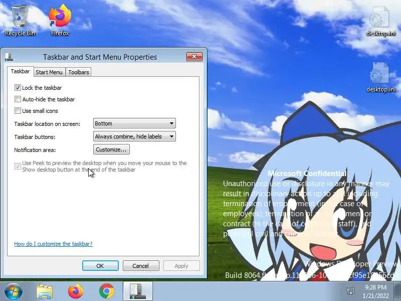Click the Taskbar buttons label
The height and width of the screenshot is (301, 401).
tap(35, 137)
